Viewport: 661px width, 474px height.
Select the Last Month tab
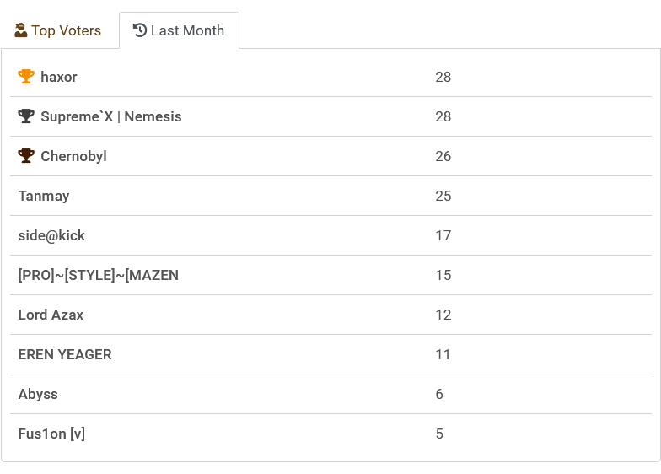pyautogui.click(x=179, y=30)
